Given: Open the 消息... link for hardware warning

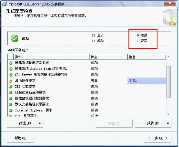Looking at the screenshot, I should point(135,81).
